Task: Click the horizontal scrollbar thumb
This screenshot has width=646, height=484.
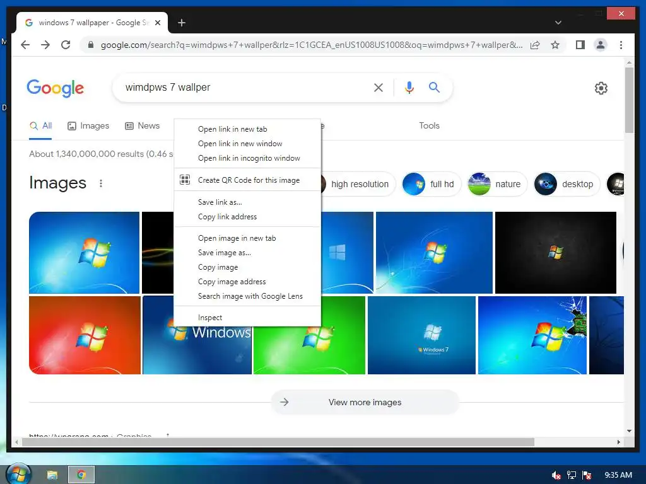Action: 278,442
